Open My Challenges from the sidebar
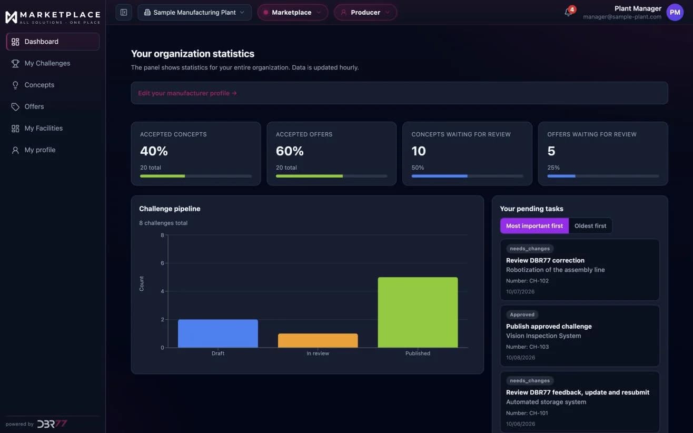The height and width of the screenshot is (433, 693). click(53, 63)
